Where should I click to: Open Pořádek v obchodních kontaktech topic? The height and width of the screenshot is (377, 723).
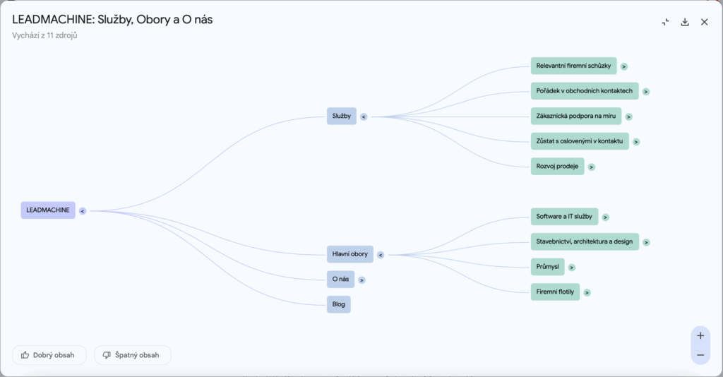click(x=585, y=91)
